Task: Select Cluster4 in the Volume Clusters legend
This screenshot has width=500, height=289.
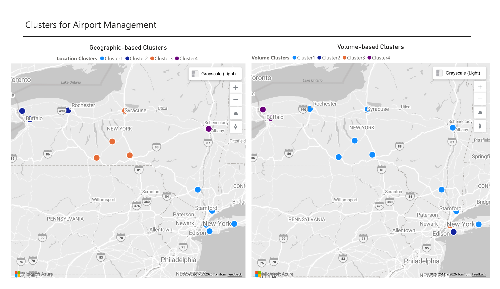Action: pyautogui.click(x=379, y=58)
